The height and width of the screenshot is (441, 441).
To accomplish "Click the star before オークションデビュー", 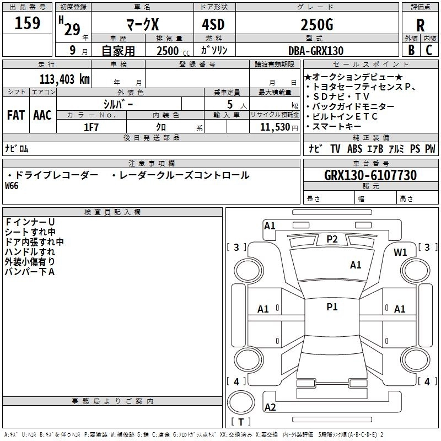I will [x=308, y=77].
